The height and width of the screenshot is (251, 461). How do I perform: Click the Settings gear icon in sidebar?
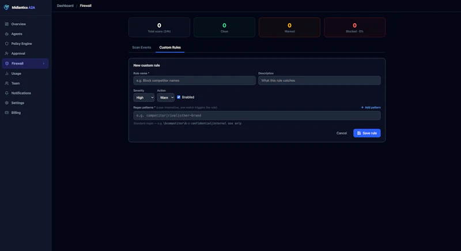(x=7, y=103)
